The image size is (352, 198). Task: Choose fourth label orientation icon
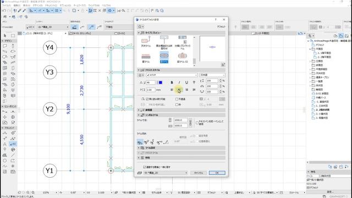pos(159,142)
